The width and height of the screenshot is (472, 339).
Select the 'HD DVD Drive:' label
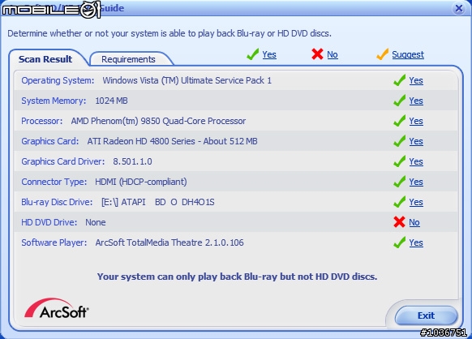(49, 222)
